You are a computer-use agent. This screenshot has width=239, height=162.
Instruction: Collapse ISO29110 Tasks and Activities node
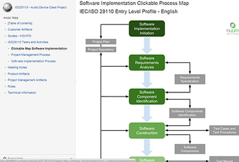pos(5,42)
